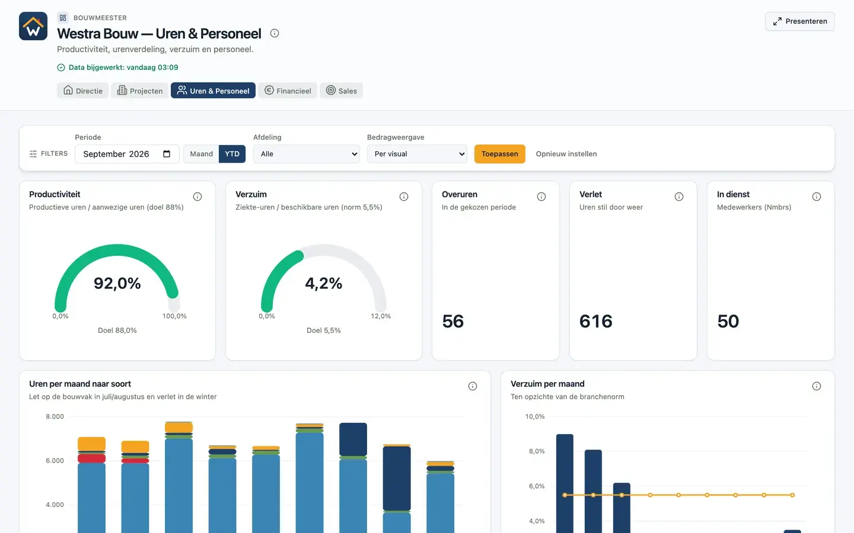The height and width of the screenshot is (533, 854).
Task: Click the Bouwmeester grid icon
Action: 63,18
